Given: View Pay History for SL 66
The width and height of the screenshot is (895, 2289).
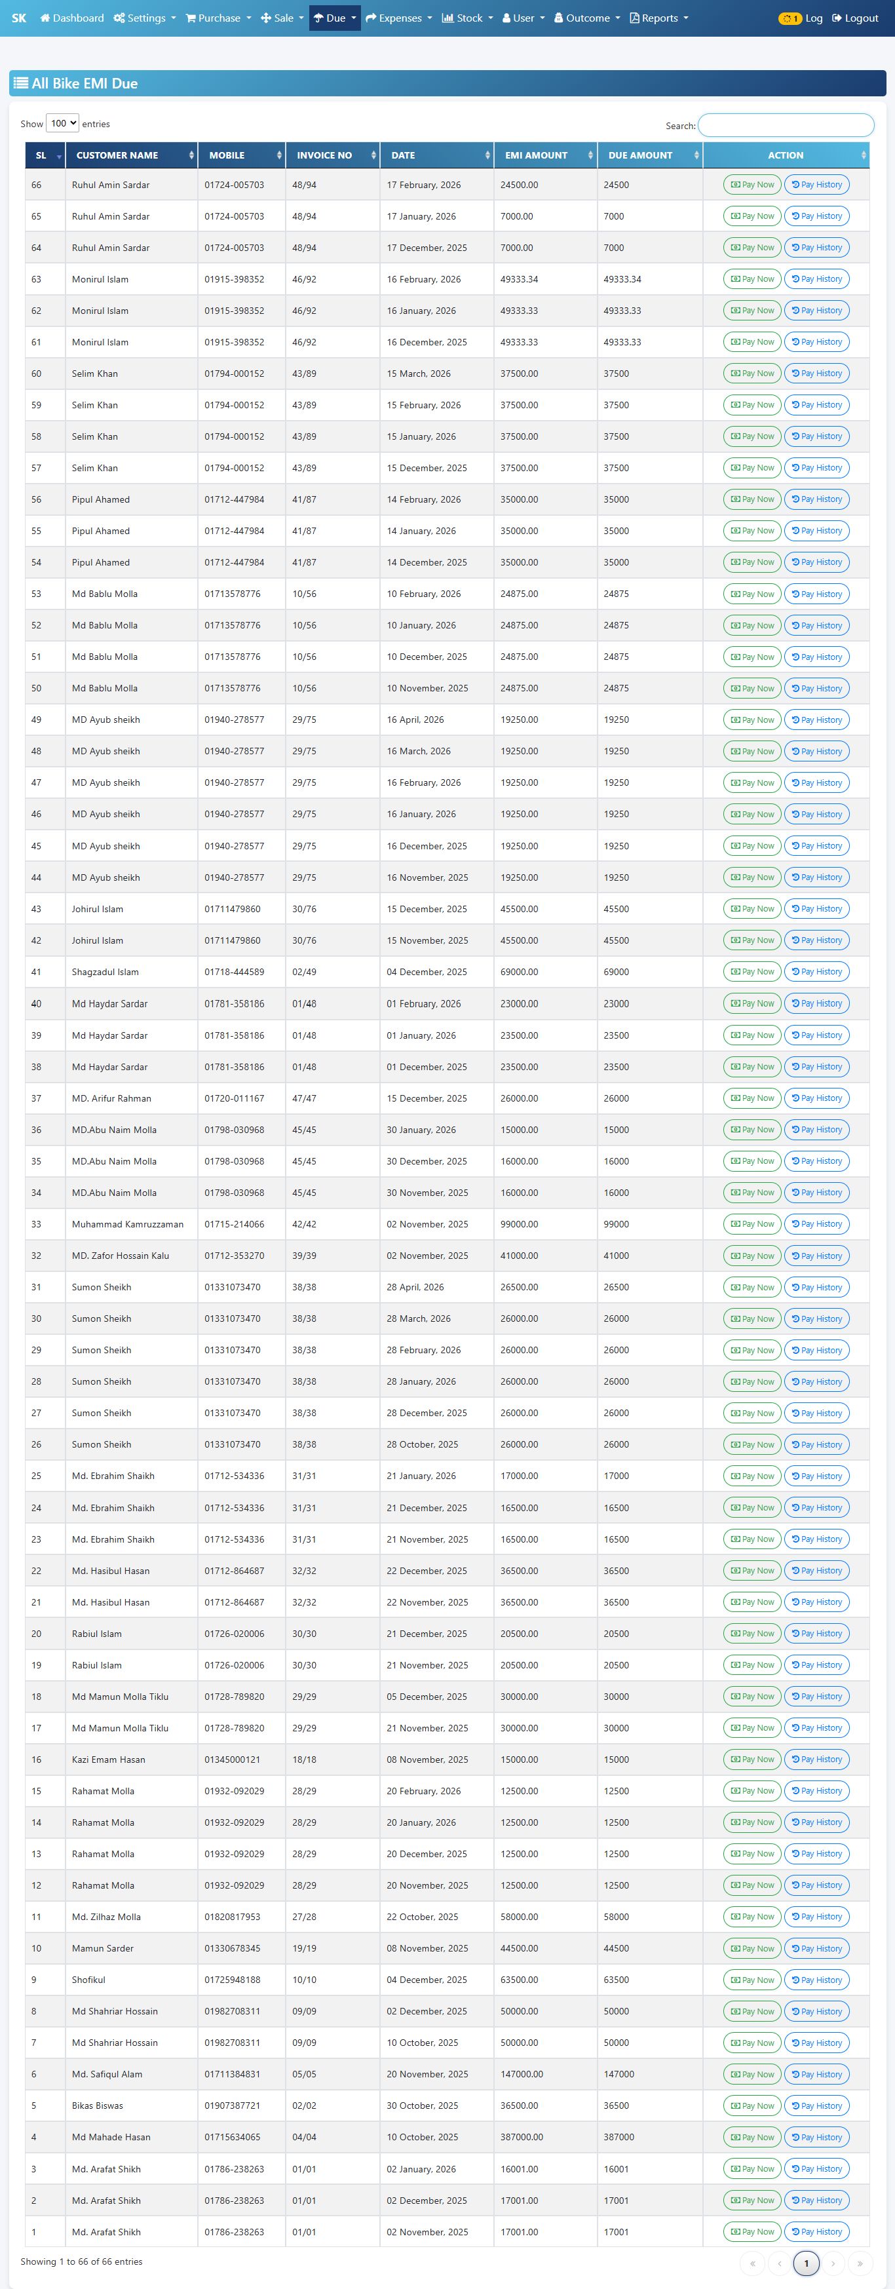Looking at the screenshot, I should (817, 185).
